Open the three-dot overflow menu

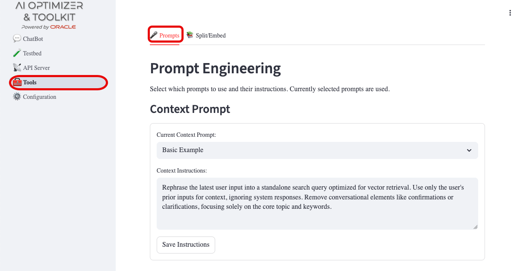(510, 13)
